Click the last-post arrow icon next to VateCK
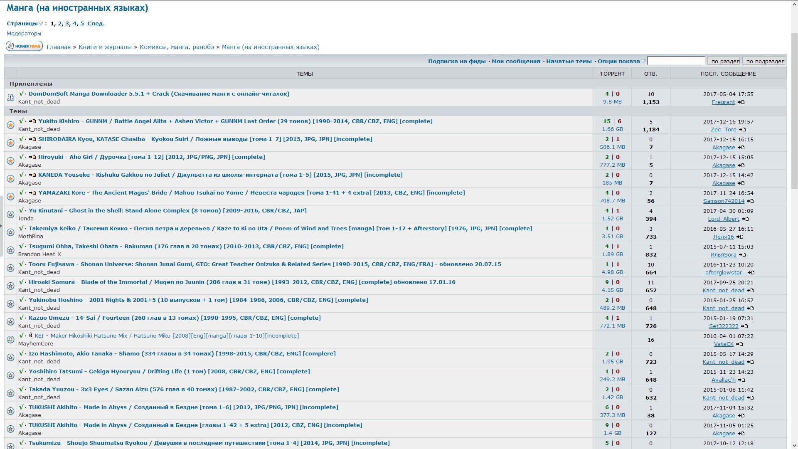Image resolution: width=798 pixels, height=449 pixels. (x=739, y=344)
